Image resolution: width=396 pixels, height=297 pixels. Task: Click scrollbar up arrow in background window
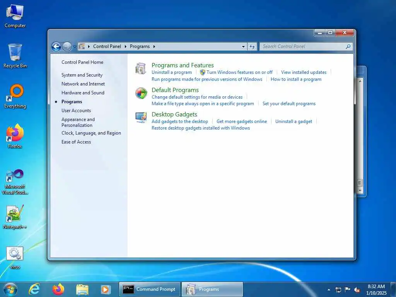click(x=360, y=81)
